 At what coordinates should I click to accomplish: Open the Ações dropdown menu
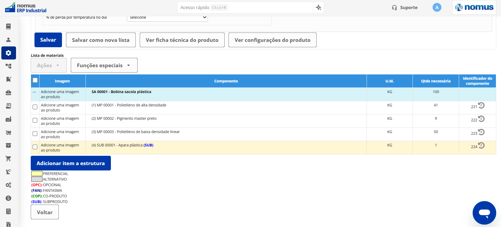[49, 65]
